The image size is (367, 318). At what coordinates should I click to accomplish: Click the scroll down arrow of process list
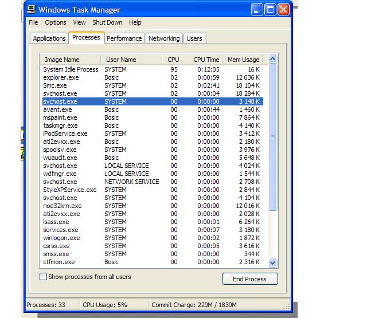(273, 262)
